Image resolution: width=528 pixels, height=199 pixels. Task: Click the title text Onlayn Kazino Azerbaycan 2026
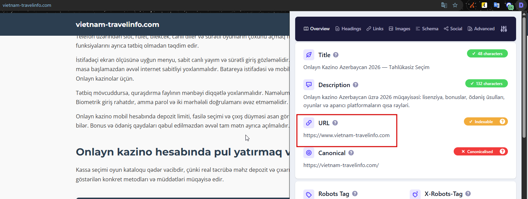[366, 67]
